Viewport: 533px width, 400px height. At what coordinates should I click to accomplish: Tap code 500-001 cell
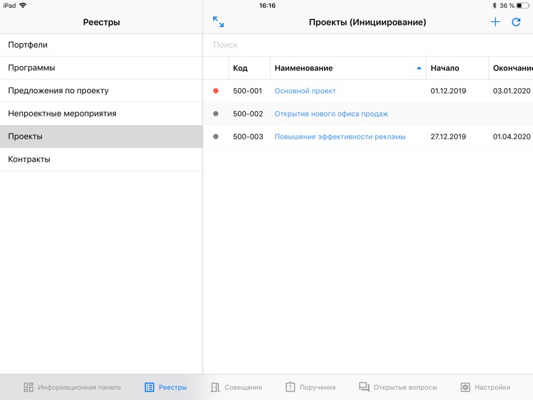coord(247,91)
